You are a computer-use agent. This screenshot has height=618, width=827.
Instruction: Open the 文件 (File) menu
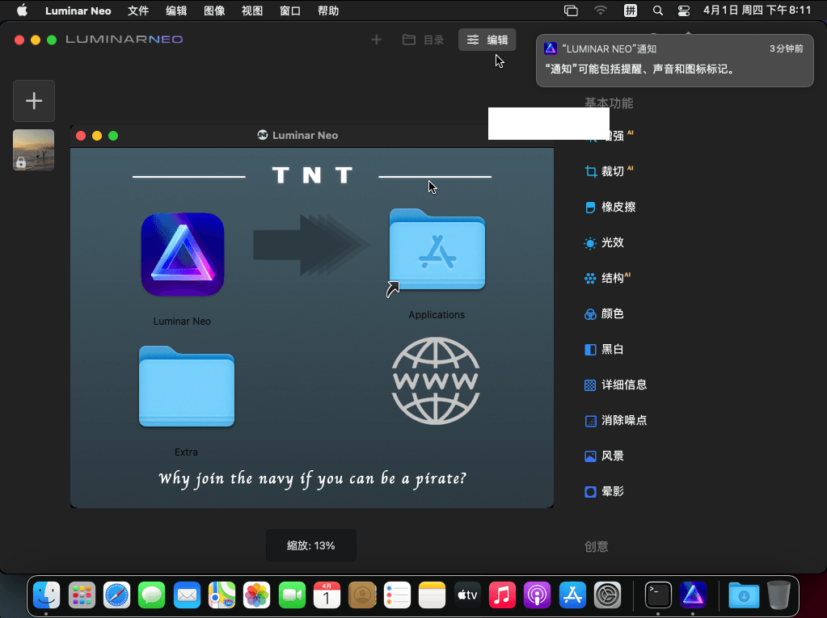[138, 11]
